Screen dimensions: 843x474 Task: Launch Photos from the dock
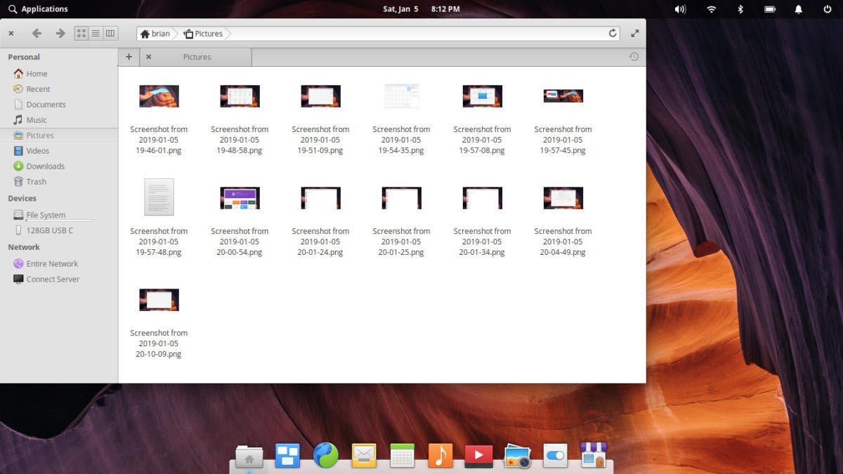tap(517, 456)
